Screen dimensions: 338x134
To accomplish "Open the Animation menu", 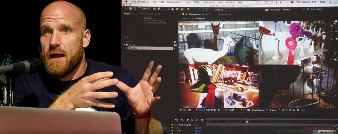I will point(209,2).
